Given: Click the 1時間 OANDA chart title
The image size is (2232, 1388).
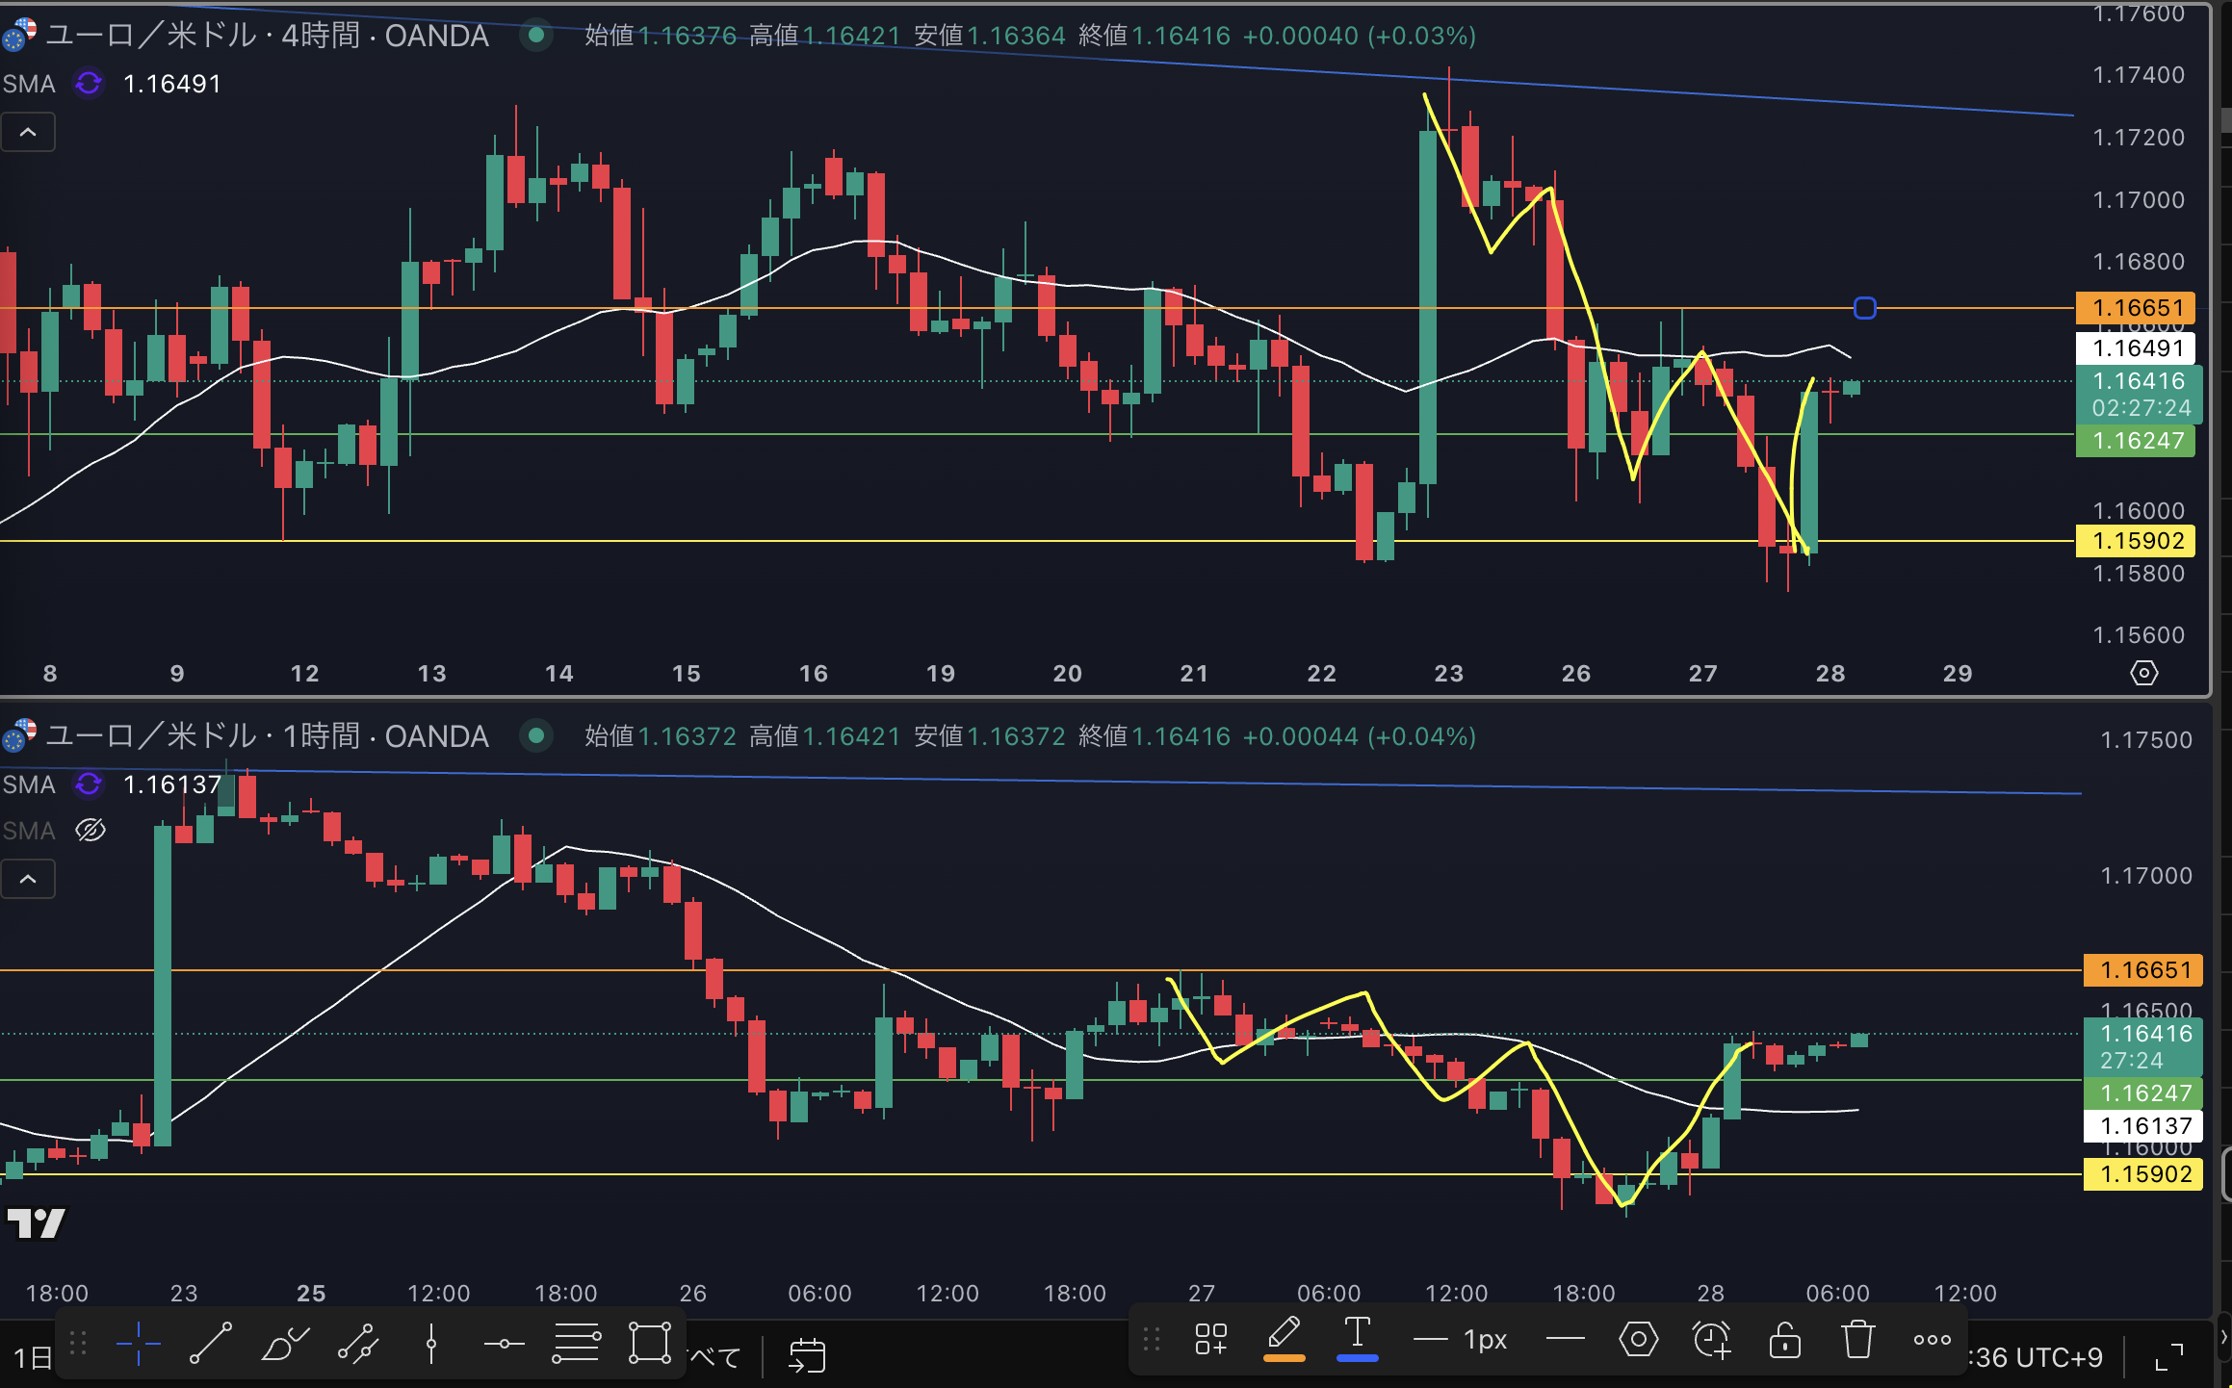Looking at the screenshot, I should pos(267,736).
